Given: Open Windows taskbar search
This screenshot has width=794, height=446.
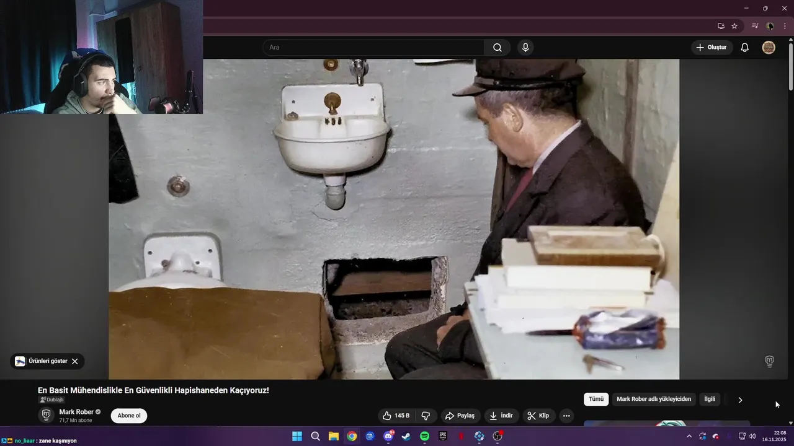Looking at the screenshot, I should (x=315, y=436).
